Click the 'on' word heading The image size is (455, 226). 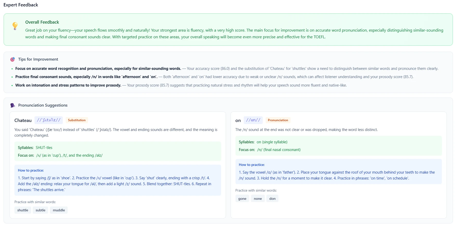(x=238, y=120)
